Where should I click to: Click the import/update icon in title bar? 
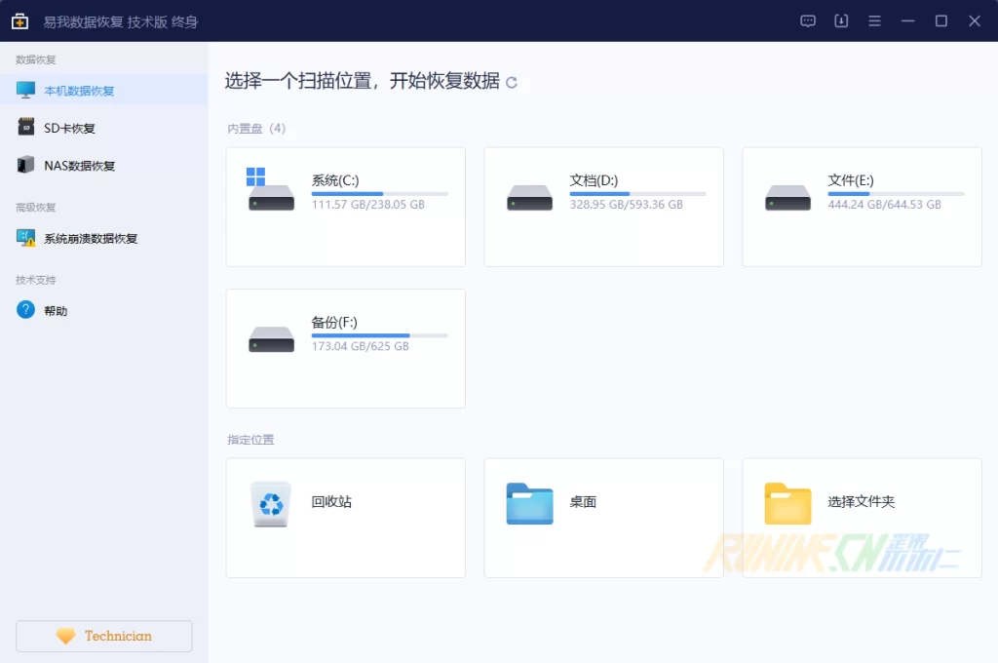pyautogui.click(x=841, y=20)
